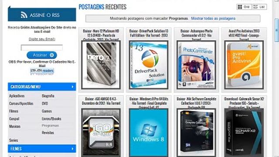Screen dimensions: 279x157
Task: Click the email input field
Action: 42,48
